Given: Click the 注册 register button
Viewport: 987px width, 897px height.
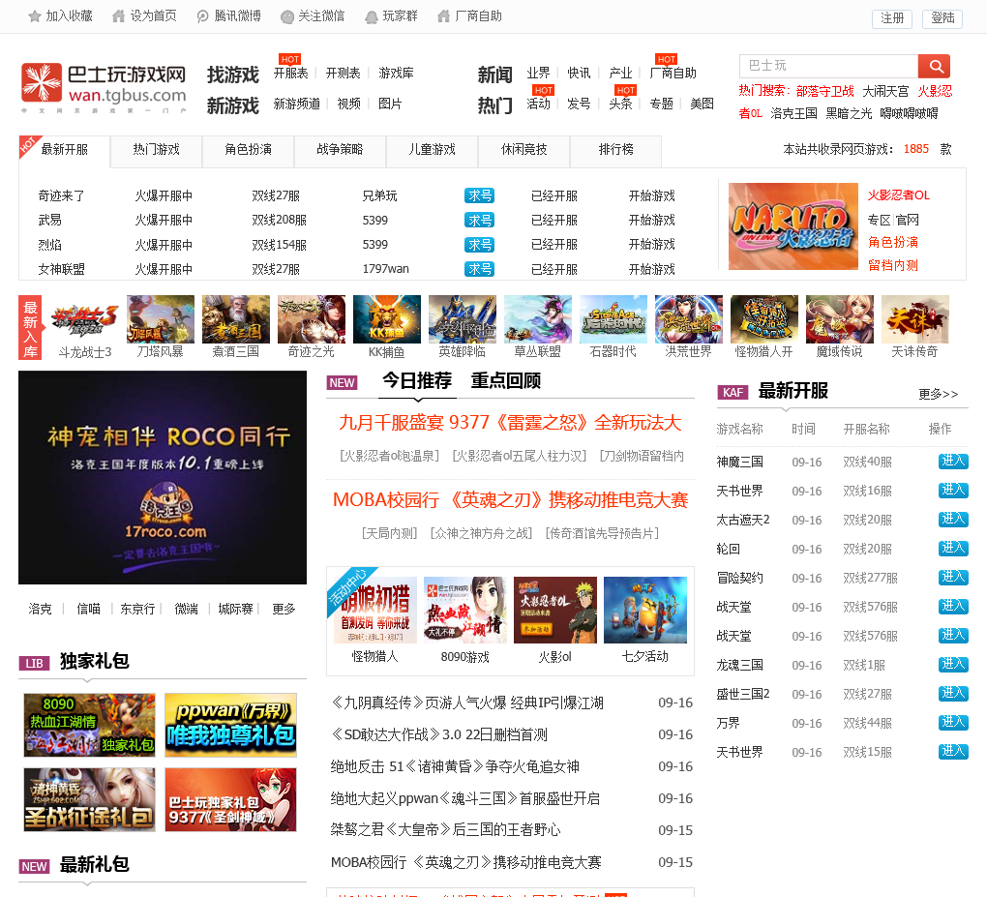Looking at the screenshot, I should pos(892,18).
